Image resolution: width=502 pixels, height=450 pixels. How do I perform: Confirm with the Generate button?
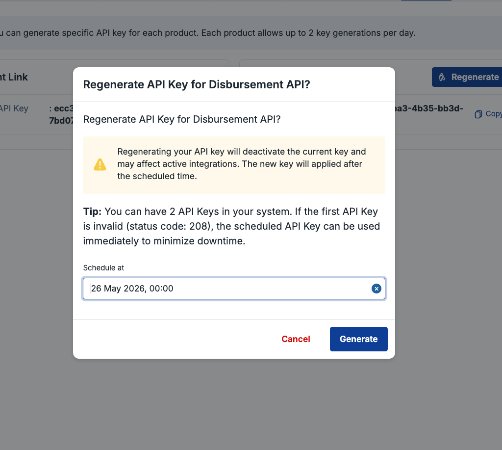click(x=358, y=339)
